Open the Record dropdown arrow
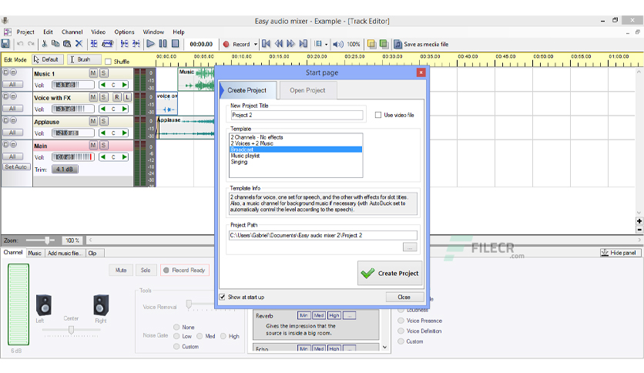The width and height of the screenshot is (644, 373). (x=256, y=44)
